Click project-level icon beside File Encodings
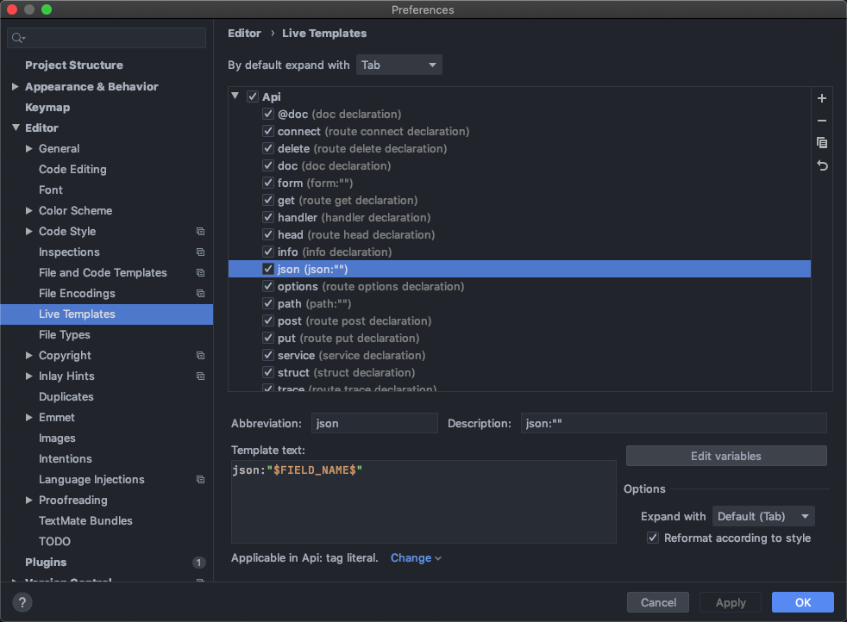 [x=200, y=294]
